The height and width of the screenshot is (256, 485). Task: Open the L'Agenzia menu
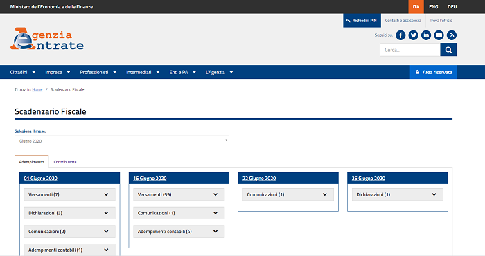[x=219, y=72]
